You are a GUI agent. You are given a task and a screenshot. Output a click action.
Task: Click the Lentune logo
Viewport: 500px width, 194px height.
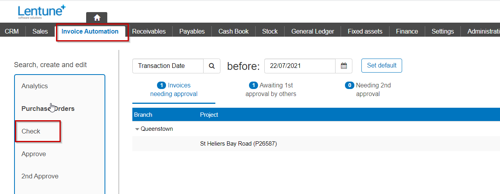[42, 11]
